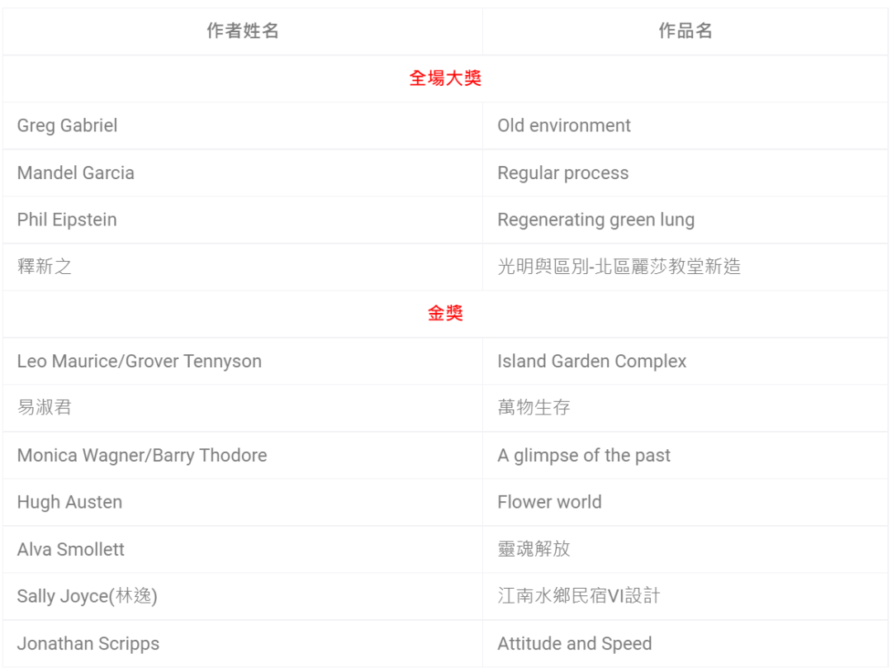This screenshot has width=892, height=672.
Task: Select the red 金獎 section heading
Action: point(445,313)
